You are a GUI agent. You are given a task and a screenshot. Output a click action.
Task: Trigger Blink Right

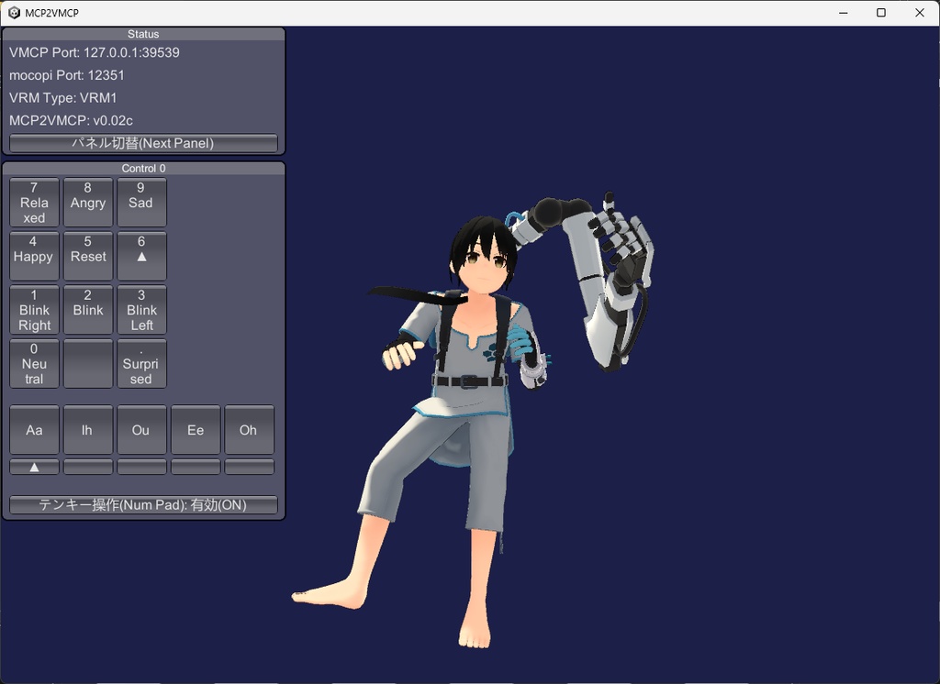[34, 310]
